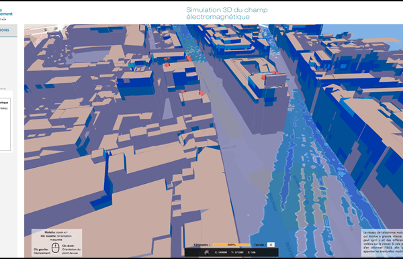Click the mouse navigation instructions panel
403x259 pixels.
coord(57,243)
